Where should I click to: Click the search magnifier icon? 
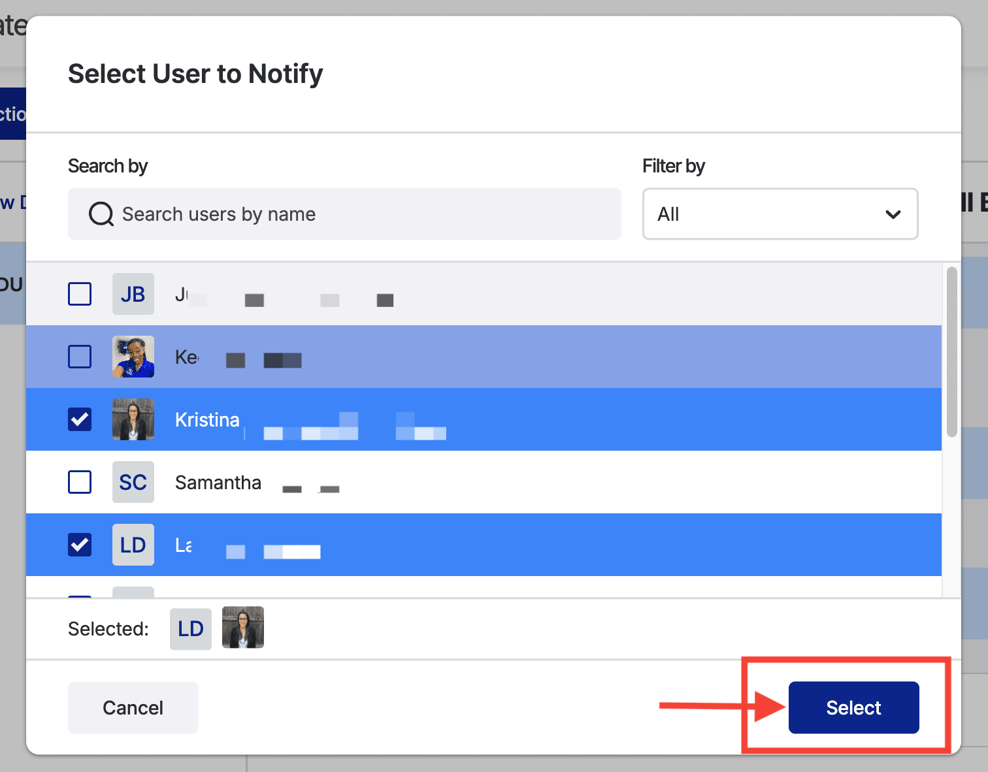pos(101,214)
